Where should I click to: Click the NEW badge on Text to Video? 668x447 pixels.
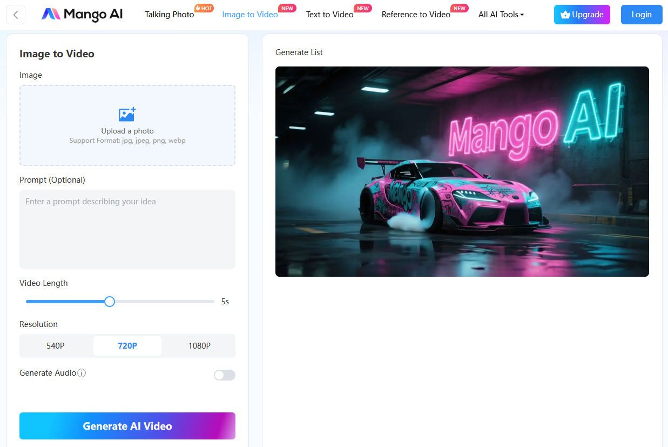point(363,8)
